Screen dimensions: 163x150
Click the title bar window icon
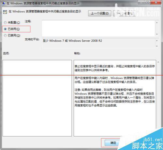(4, 3)
